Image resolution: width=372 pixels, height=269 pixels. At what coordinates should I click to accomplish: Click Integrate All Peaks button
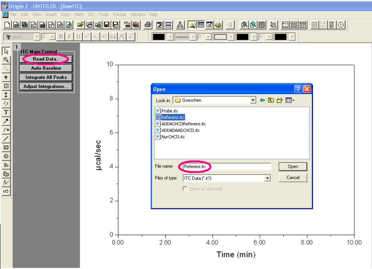point(46,77)
